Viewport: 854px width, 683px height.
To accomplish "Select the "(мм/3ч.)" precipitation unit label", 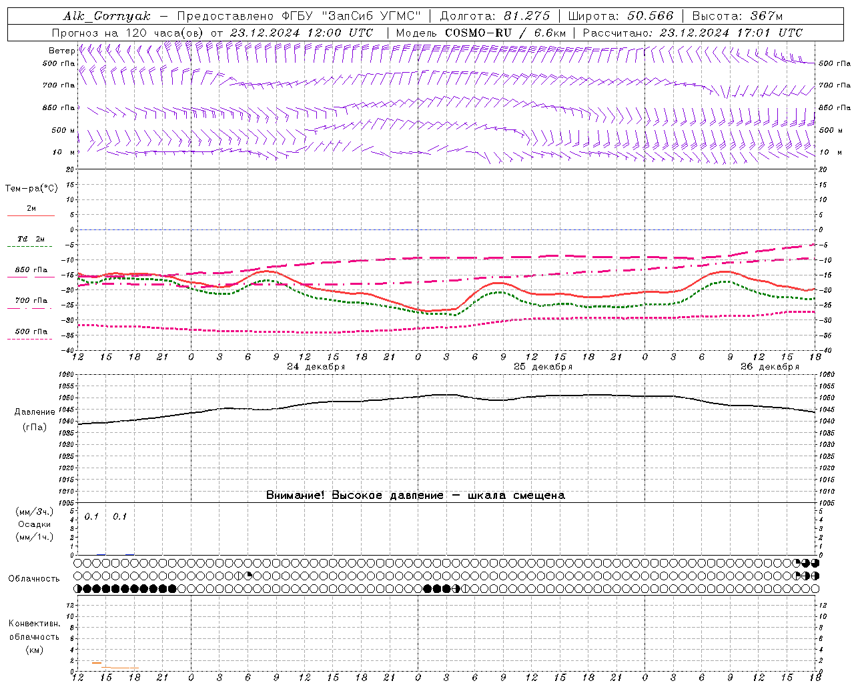I will click(x=35, y=512).
